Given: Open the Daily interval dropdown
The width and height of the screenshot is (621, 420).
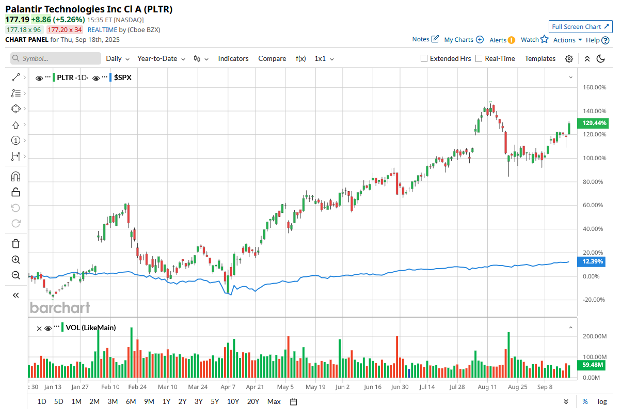Looking at the screenshot, I should (x=118, y=59).
